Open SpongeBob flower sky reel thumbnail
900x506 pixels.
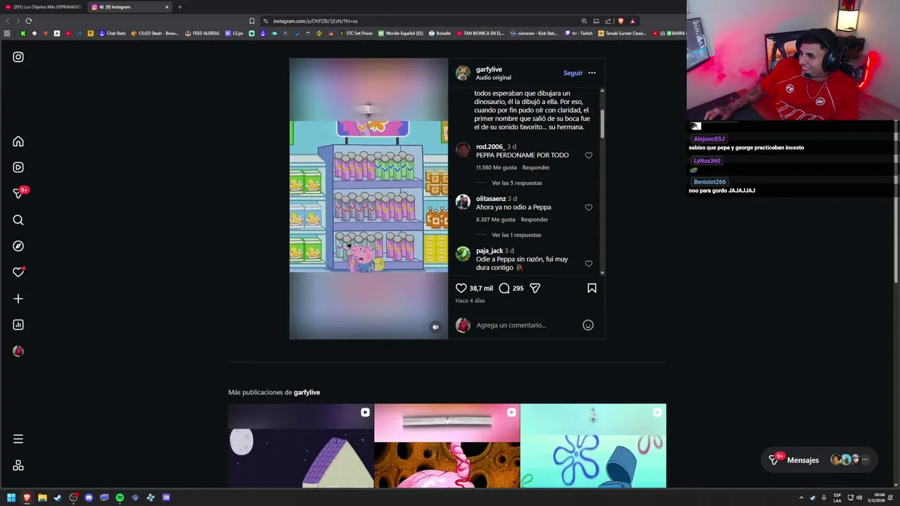[593, 446]
